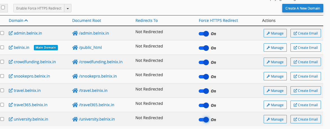Click external link icon beside snookepro.belnix.in
Screen dimensions: 330x129
(x=11, y=76)
